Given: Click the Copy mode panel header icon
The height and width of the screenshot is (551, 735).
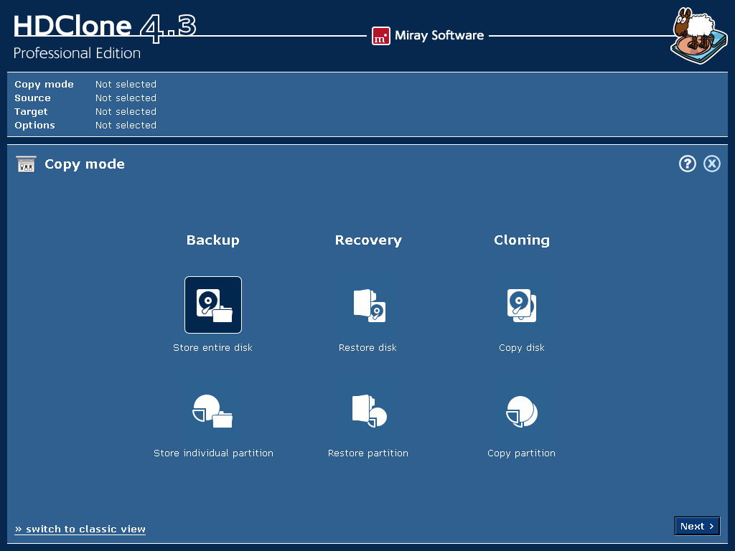Looking at the screenshot, I should (26, 164).
